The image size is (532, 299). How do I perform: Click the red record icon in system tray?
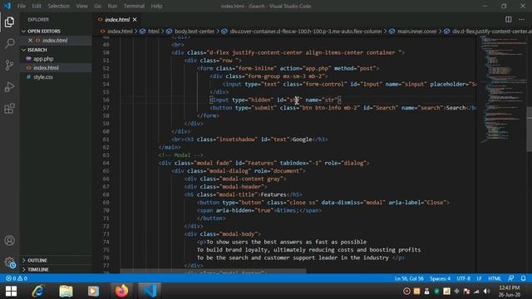point(406,292)
